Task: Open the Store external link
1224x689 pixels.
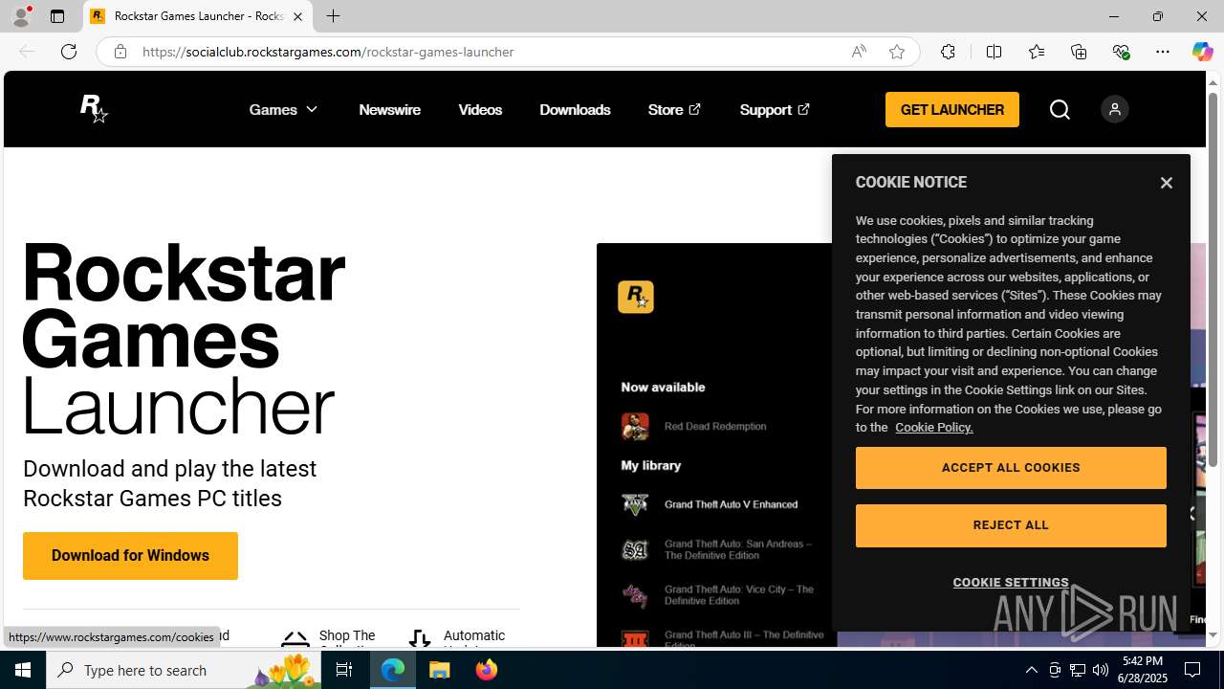Action: coord(674,109)
